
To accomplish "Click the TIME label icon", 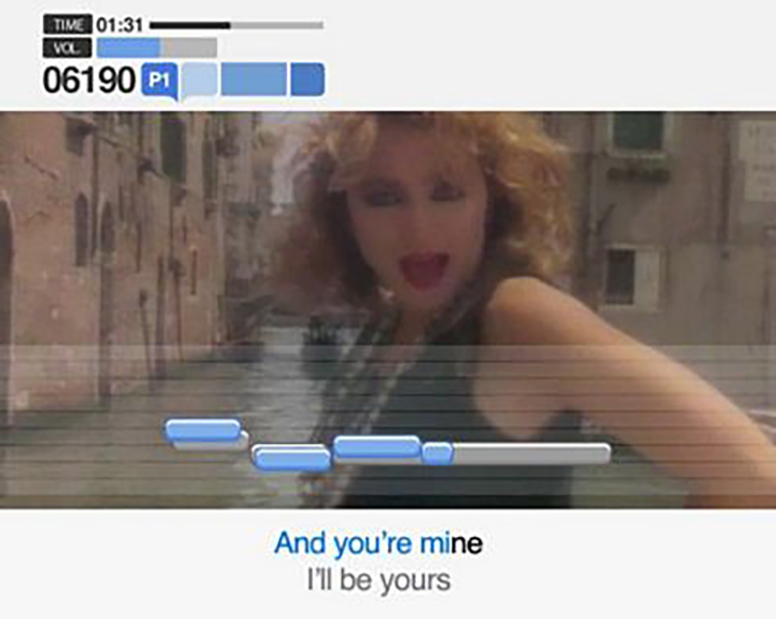I will tap(67, 24).
